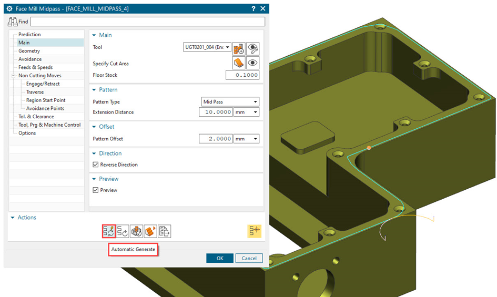Open the Tool selection dropdown
This screenshot has height=297, width=497.
click(x=207, y=47)
